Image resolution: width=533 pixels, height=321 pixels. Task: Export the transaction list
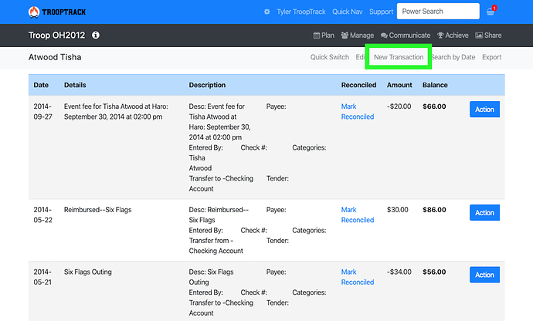click(x=491, y=57)
